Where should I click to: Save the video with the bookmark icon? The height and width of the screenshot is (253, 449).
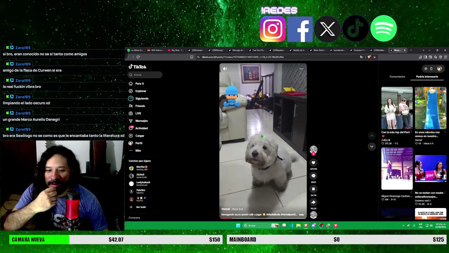[x=313, y=189]
